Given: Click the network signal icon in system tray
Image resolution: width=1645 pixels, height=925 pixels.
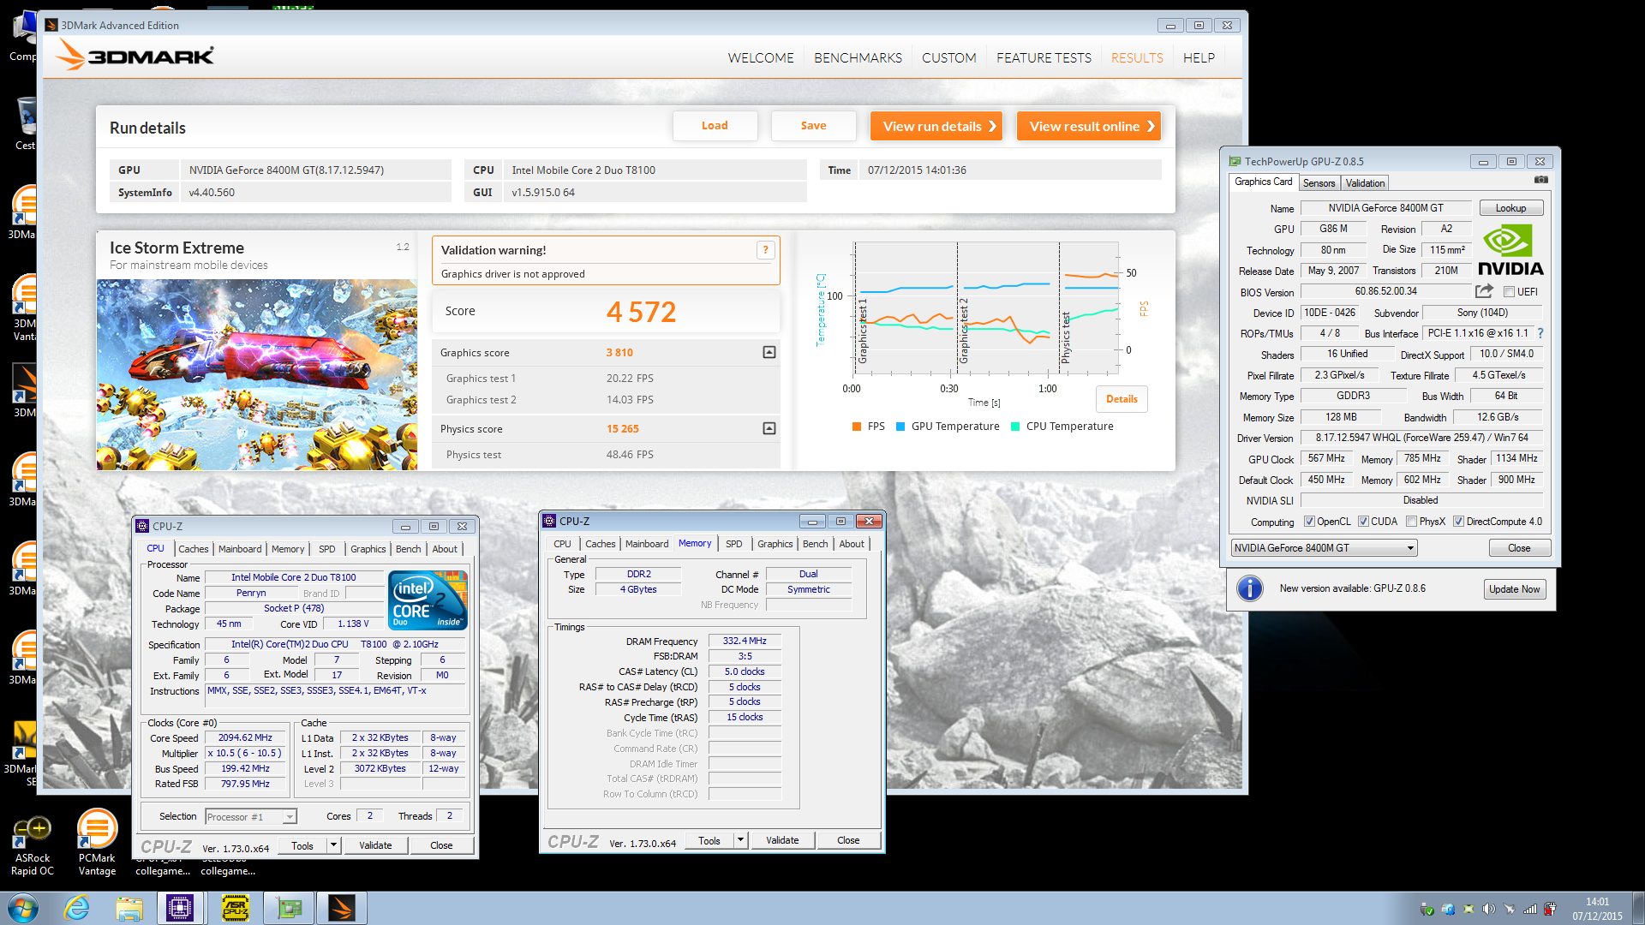Looking at the screenshot, I should pyautogui.click(x=1529, y=909).
